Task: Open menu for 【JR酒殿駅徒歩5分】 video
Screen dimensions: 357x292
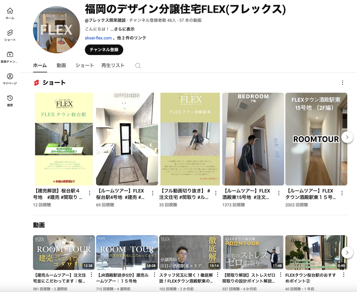Action: click(154, 275)
